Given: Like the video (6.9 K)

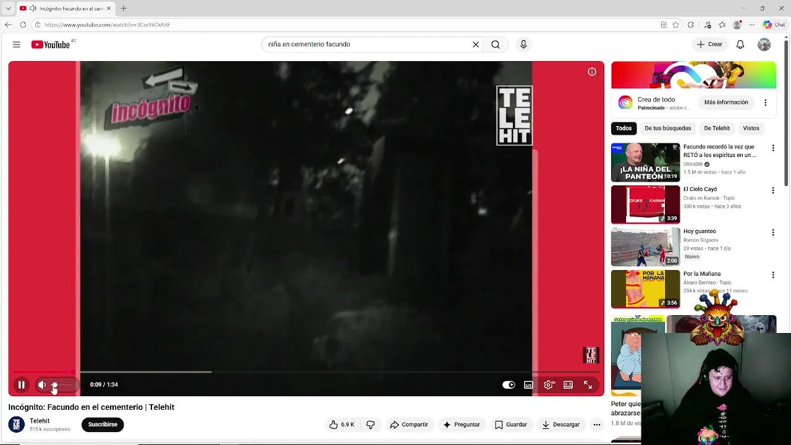Looking at the screenshot, I should click(x=342, y=425).
